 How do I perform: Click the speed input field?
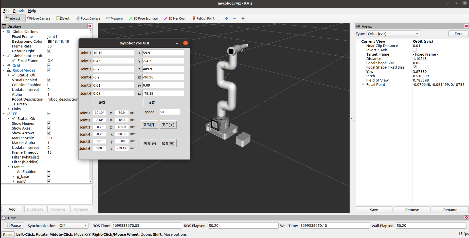tap(170, 112)
